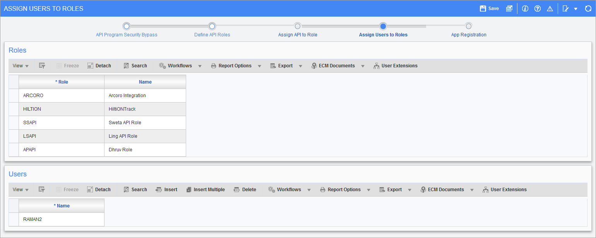Click the Assign Users to Roles step circle
The image size is (596, 238).
383,26
